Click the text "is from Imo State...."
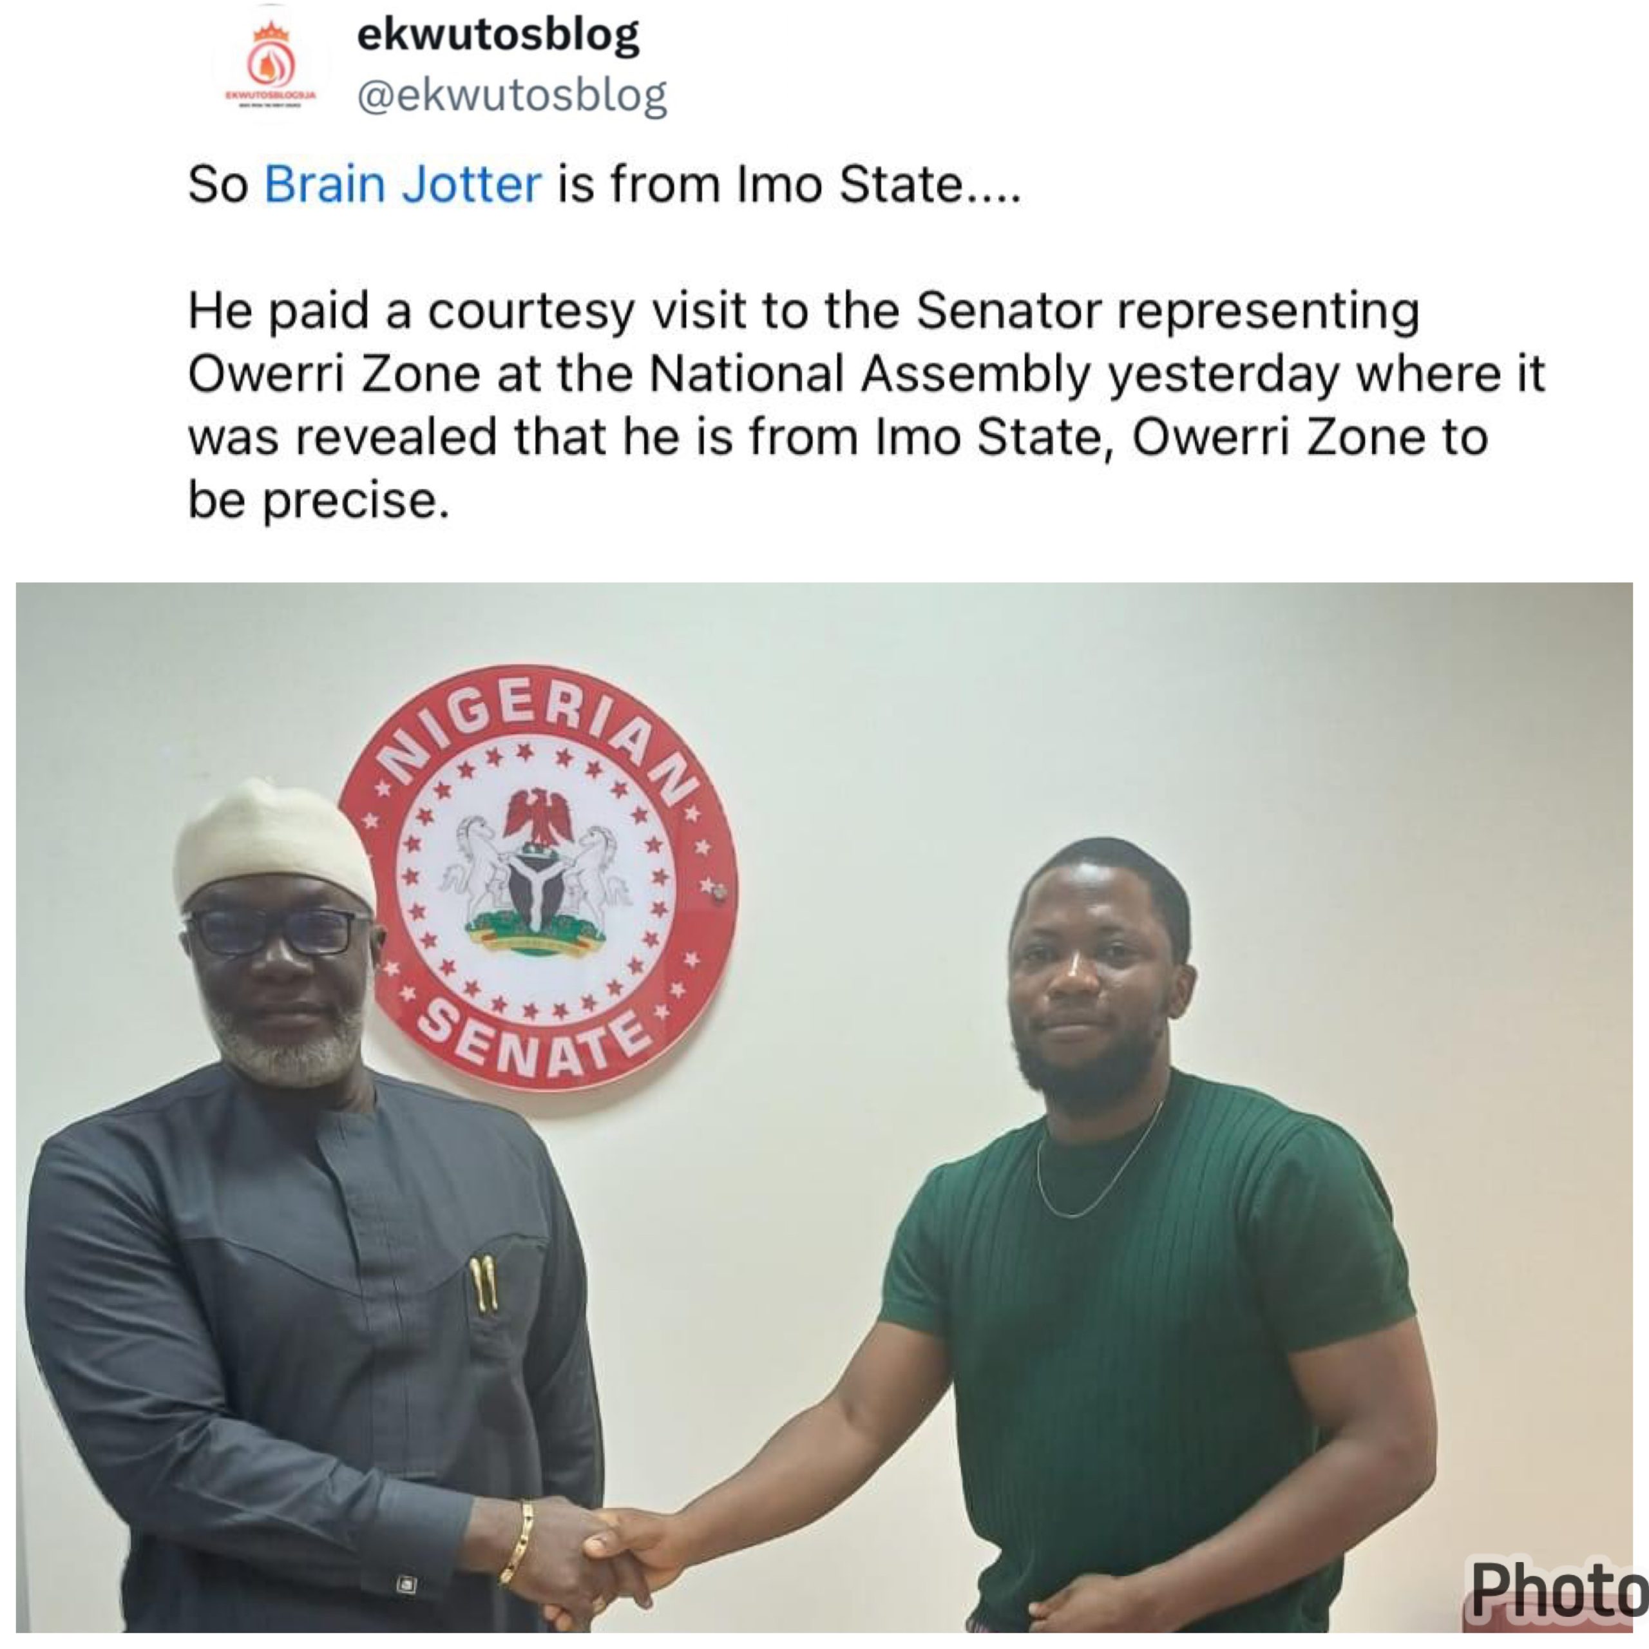The width and height of the screenshot is (1649, 1649). coord(788,184)
